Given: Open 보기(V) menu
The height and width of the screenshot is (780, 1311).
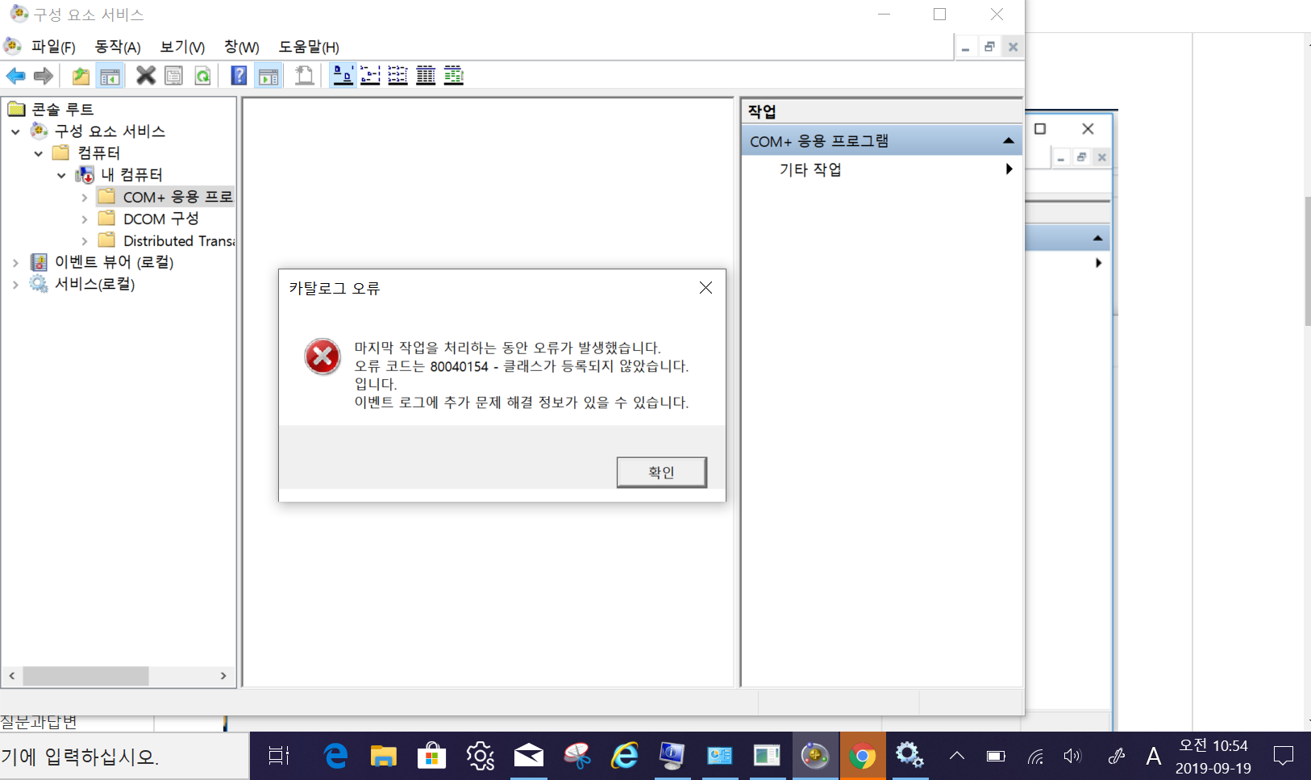Looking at the screenshot, I should [182, 47].
